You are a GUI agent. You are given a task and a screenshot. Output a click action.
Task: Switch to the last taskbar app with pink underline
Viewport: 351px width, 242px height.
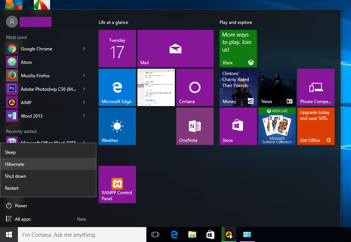(247, 235)
